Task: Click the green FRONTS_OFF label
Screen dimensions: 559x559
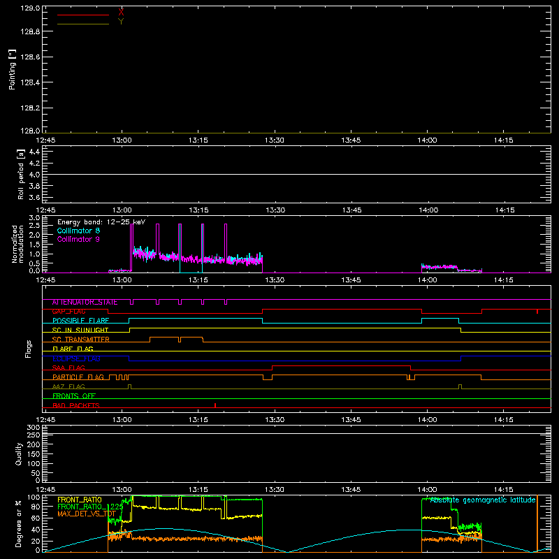Action: click(x=74, y=396)
